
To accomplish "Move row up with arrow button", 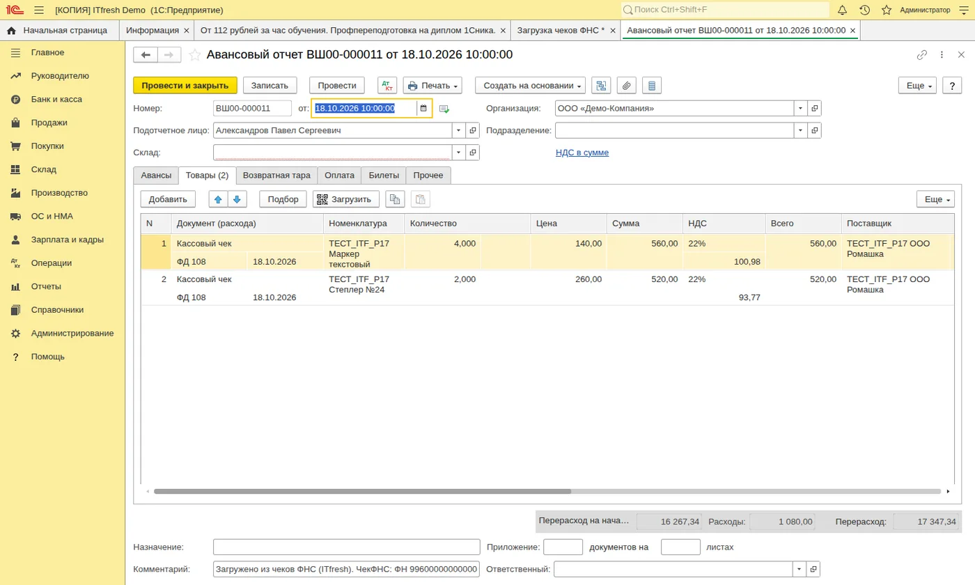I will coord(218,199).
